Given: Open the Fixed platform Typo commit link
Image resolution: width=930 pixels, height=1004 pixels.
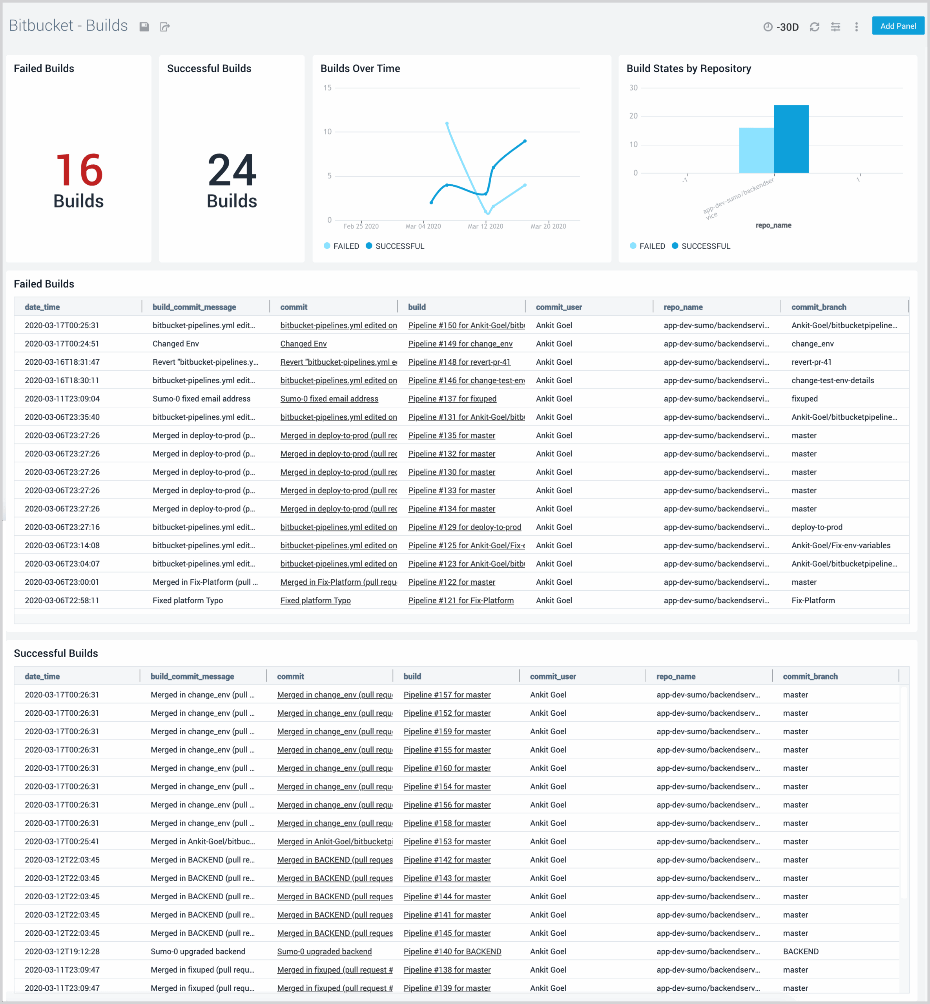Looking at the screenshot, I should 315,600.
